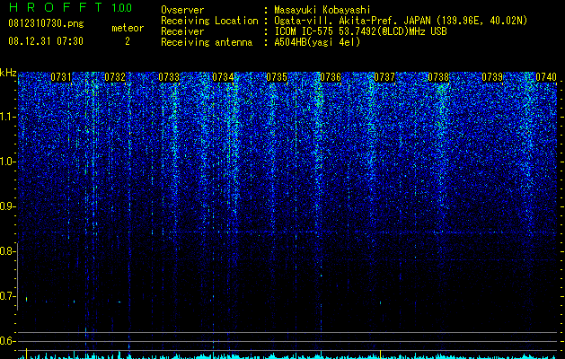Click the 0.8 kHz axis label
565x359 pixels.
(x=7, y=251)
